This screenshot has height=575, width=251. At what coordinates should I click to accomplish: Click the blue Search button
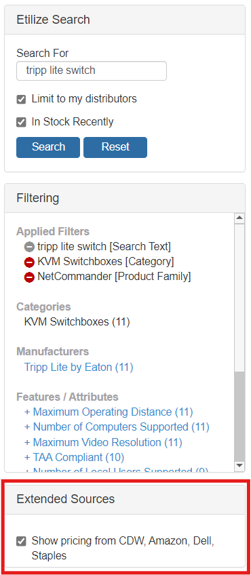tap(48, 147)
